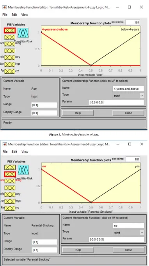Edit Params field in the Parental-Smoking window

click(117, 239)
